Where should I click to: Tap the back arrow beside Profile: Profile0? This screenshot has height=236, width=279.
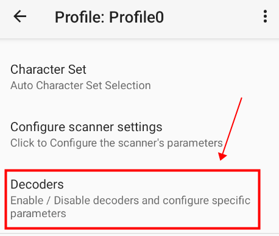20,16
